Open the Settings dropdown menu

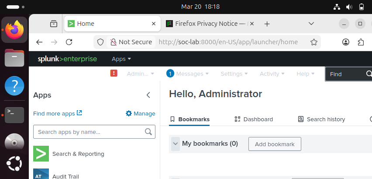coord(234,74)
